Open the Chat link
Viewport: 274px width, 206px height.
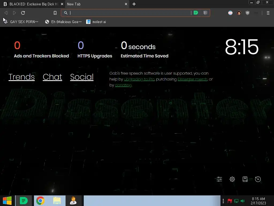point(52,77)
